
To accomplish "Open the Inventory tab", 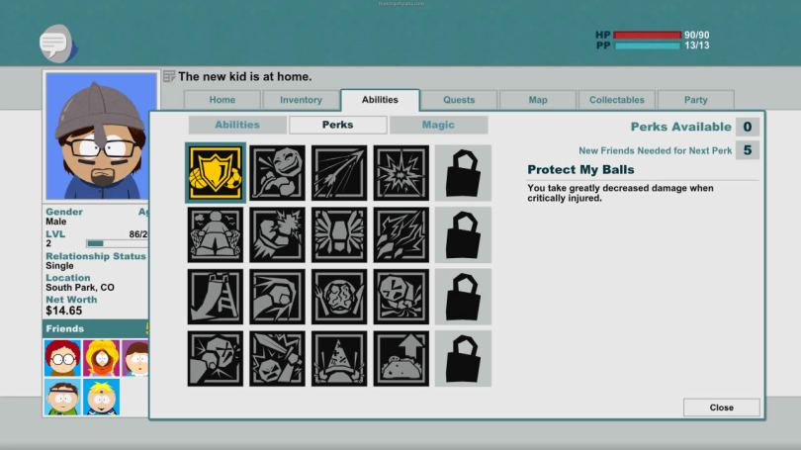I will [301, 100].
